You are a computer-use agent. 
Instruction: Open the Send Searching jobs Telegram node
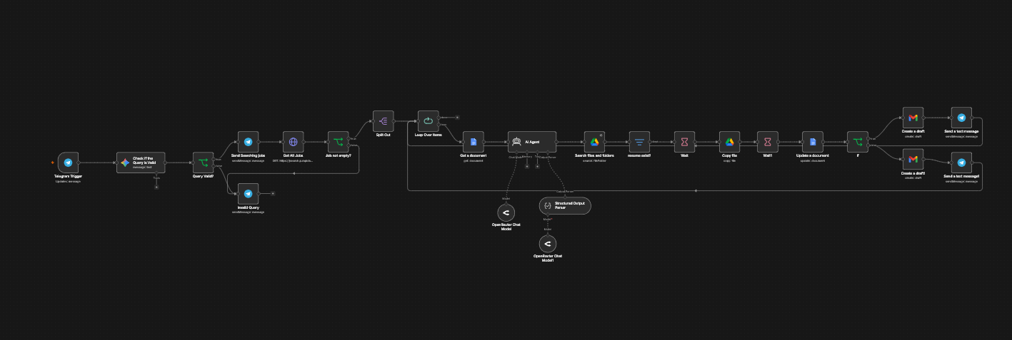(248, 142)
